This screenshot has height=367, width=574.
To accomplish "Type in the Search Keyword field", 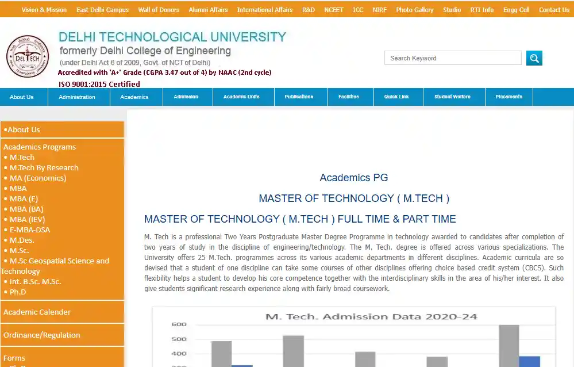I will coord(452,58).
